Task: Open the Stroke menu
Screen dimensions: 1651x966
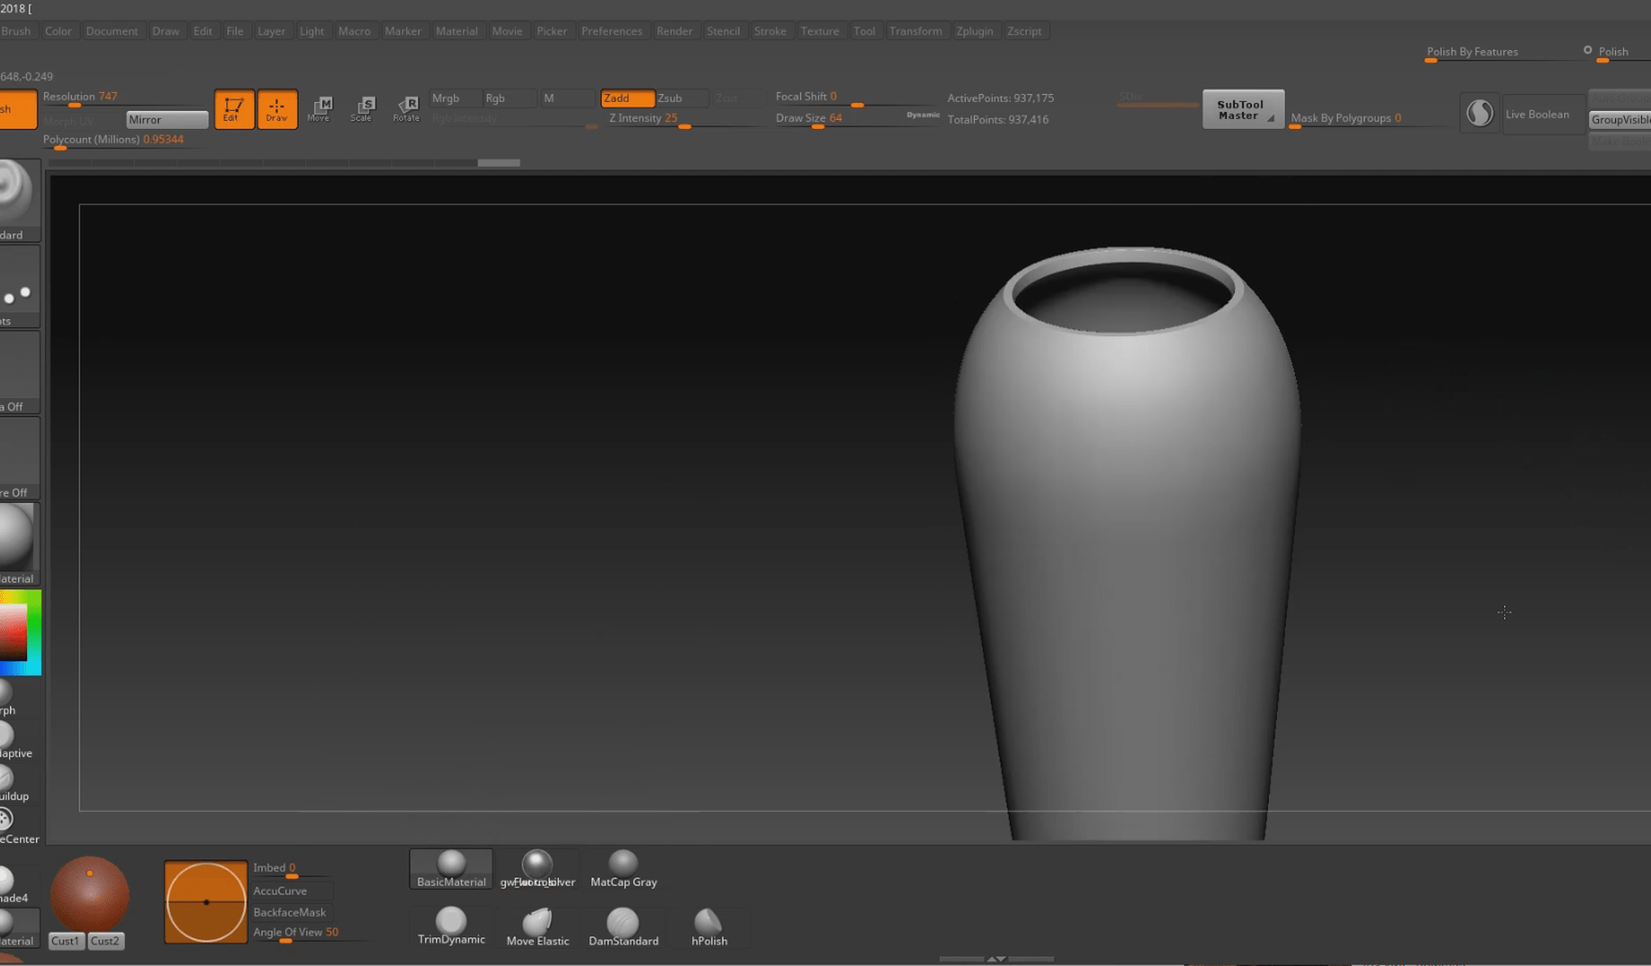Action: (770, 30)
